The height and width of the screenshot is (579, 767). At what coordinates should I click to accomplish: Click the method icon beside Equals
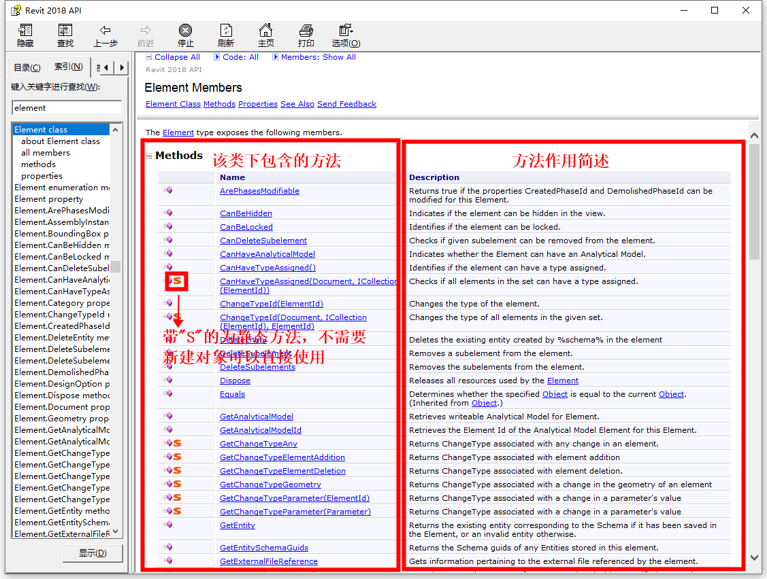tap(168, 394)
